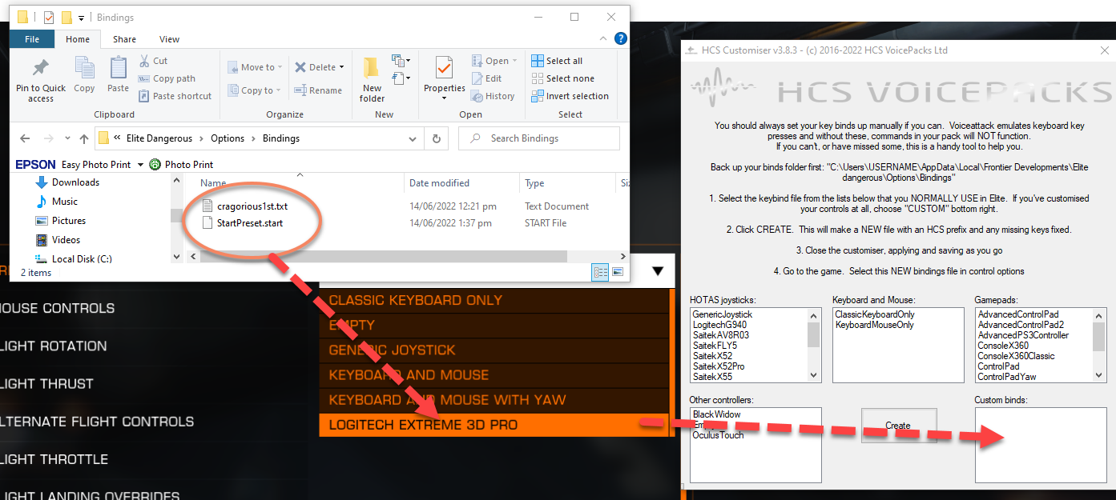Go up one folder level arrow

(x=84, y=138)
